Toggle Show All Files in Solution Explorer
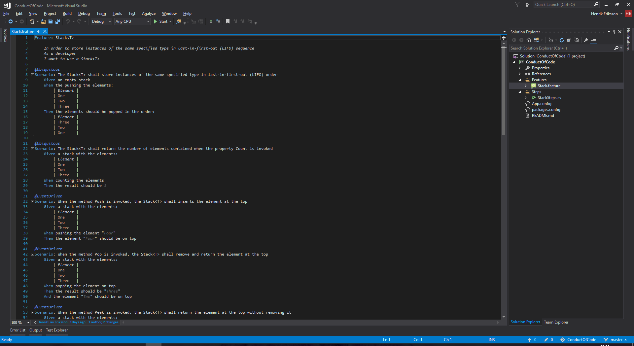This screenshot has height=346, width=634. (x=576, y=40)
